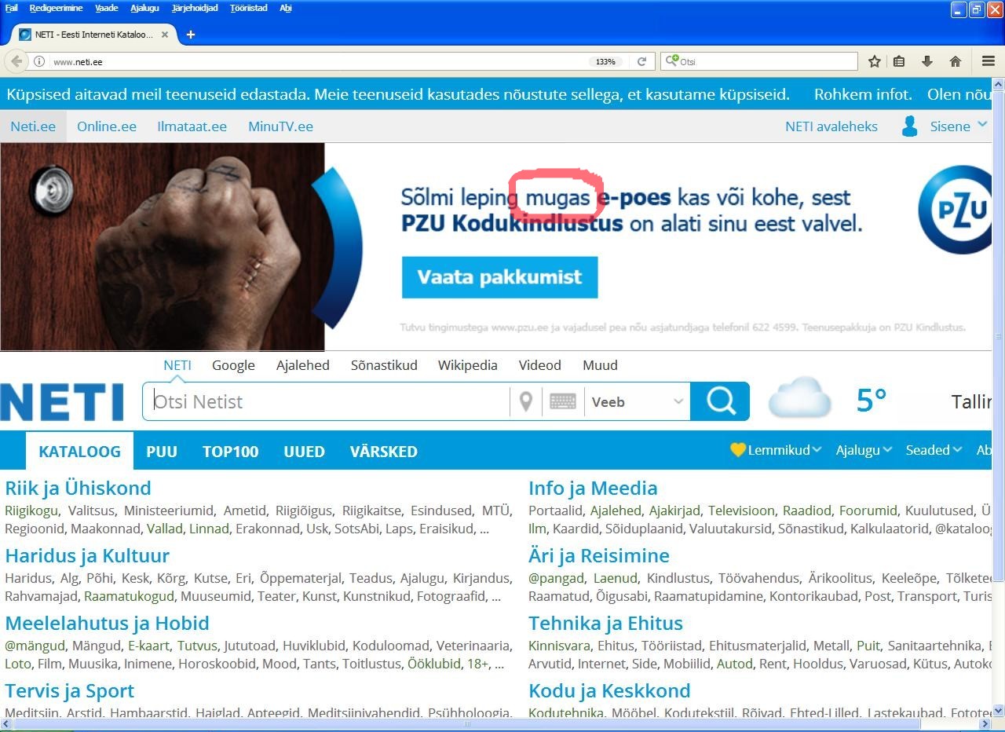This screenshot has width=1005, height=732.
Task: Open the Riik ja Ühiskond category link
Action: point(78,488)
